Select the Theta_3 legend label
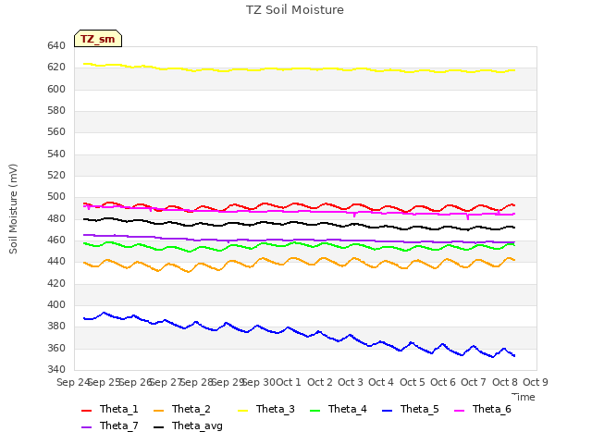The height and width of the screenshot is (444, 592). click(x=276, y=409)
